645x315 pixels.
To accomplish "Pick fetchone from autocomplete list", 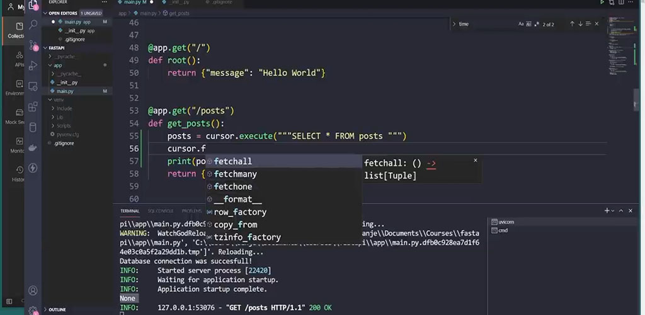I will coord(284,186).
